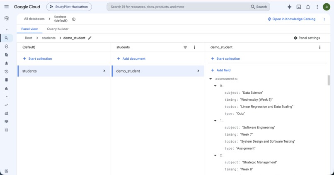Click the "Data Science" subject value
This screenshot has height=175, width=334.
click(252, 93)
